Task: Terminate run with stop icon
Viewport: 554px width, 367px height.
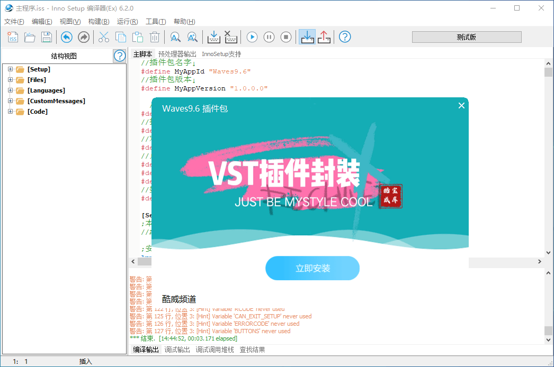Action: tap(286, 37)
